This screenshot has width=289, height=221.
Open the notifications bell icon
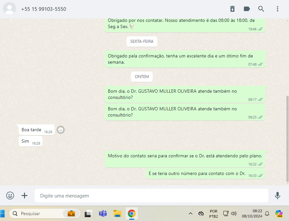click(x=267, y=213)
